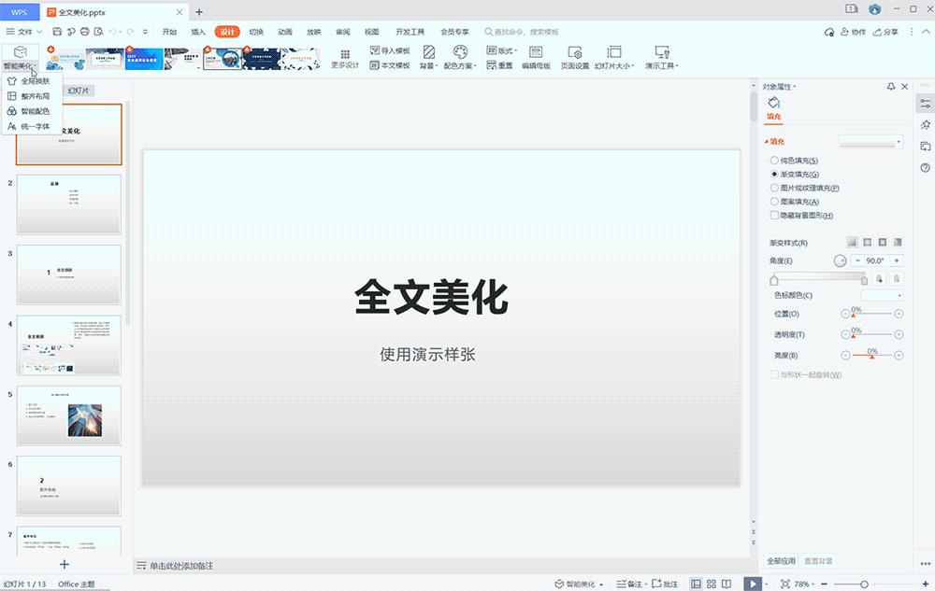Select slide 5 thumbnail in the slide panel
The height and width of the screenshot is (591, 935).
68,415
